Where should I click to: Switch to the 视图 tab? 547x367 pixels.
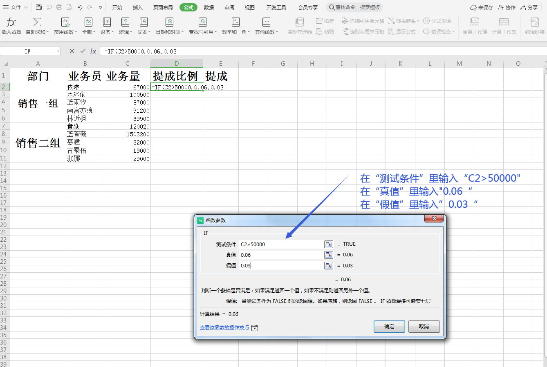coord(250,7)
